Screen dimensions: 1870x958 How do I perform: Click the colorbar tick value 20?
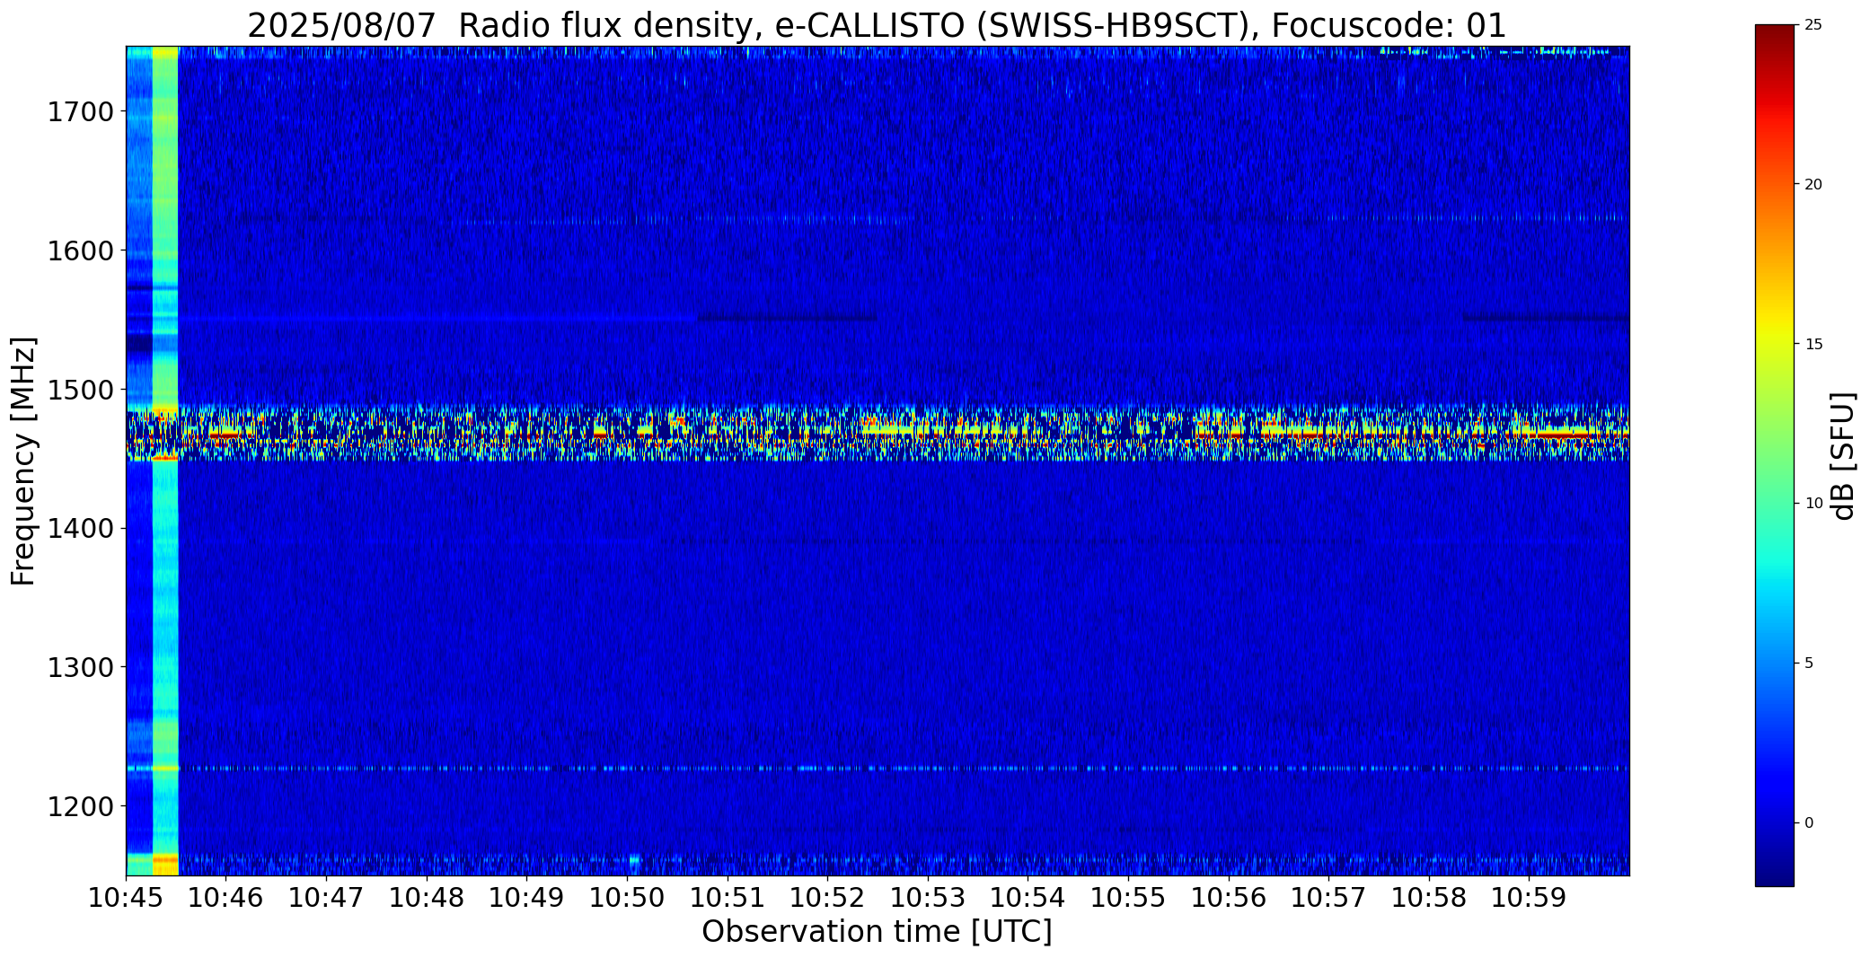point(1813,184)
